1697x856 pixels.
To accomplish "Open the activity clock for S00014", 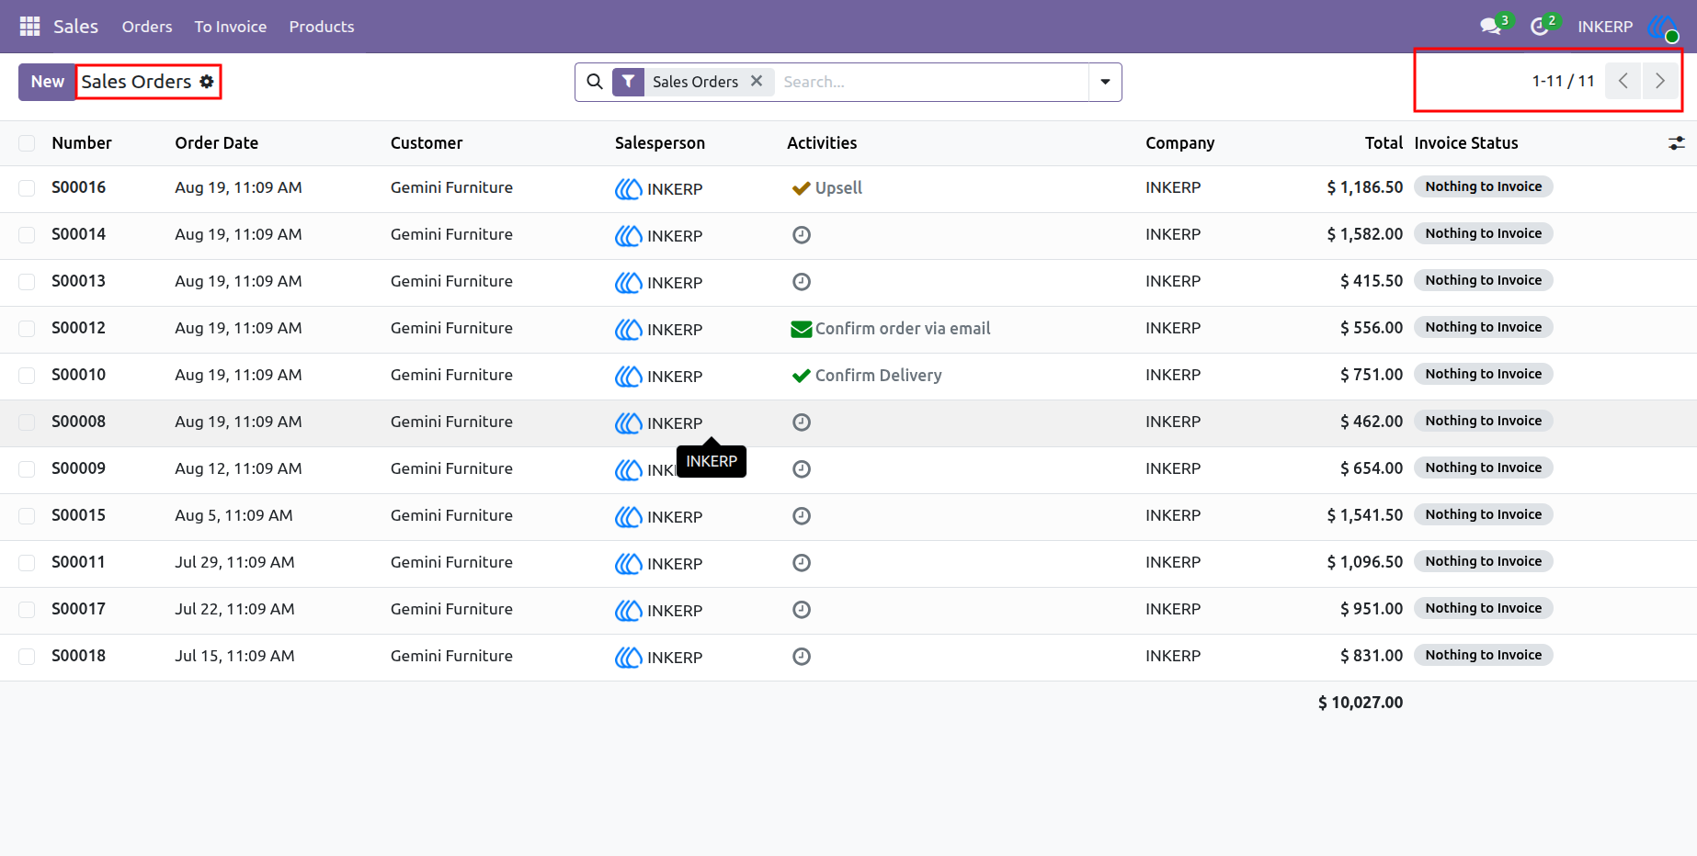I will point(802,235).
